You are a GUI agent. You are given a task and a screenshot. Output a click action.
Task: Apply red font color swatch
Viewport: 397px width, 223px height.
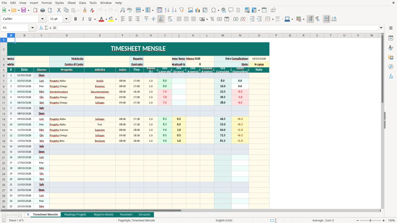101,19
